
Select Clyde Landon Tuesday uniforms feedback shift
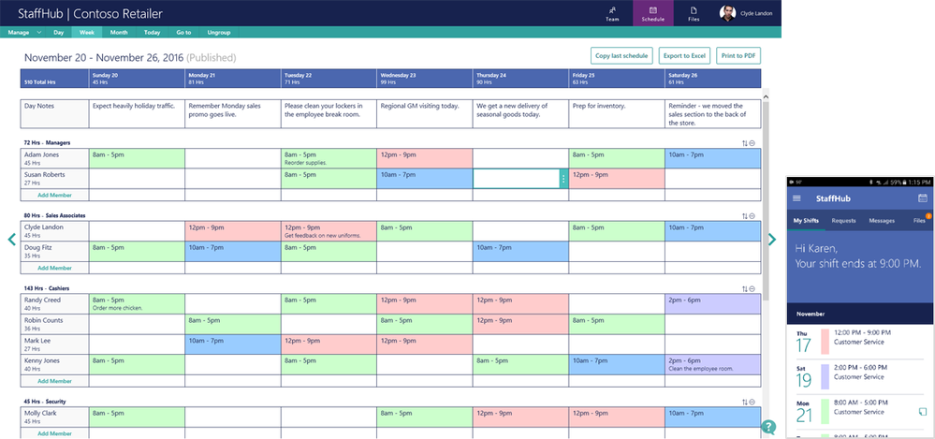tap(329, 231)
